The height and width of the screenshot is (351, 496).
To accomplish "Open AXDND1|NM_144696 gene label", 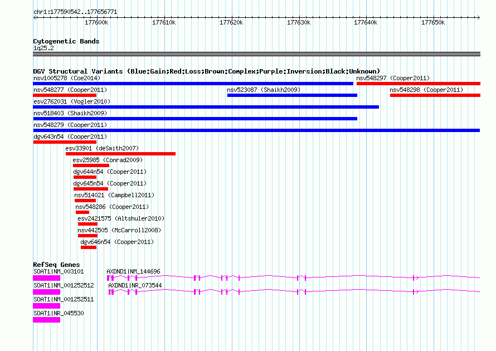I will tap(133, 272).
